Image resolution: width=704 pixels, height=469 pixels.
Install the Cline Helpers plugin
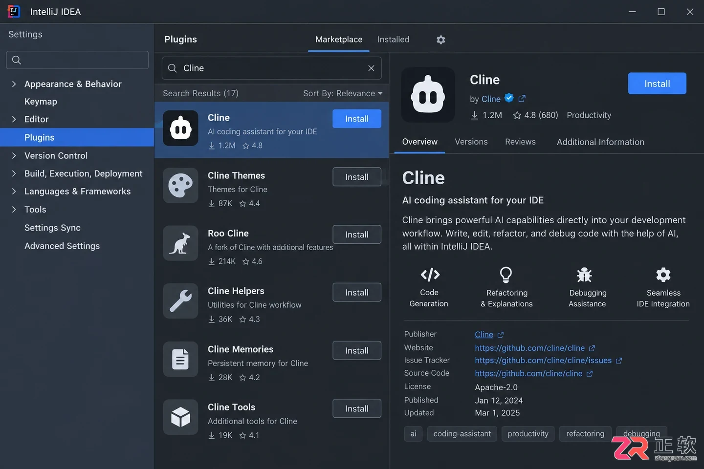(357, 292)
